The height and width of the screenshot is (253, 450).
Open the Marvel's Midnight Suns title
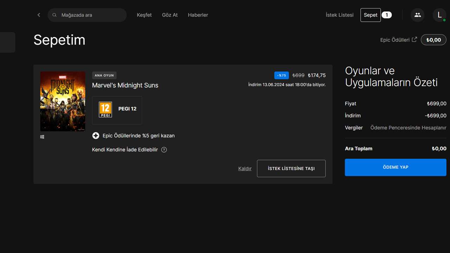pyautogui.click(x=125, y=85)
